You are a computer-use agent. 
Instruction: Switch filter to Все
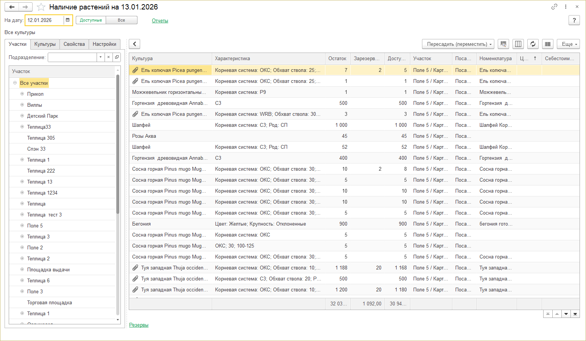(121, 20)
